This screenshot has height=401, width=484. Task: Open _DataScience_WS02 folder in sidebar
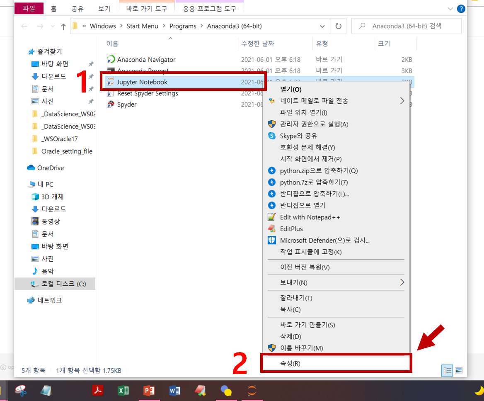coord(65,114)
